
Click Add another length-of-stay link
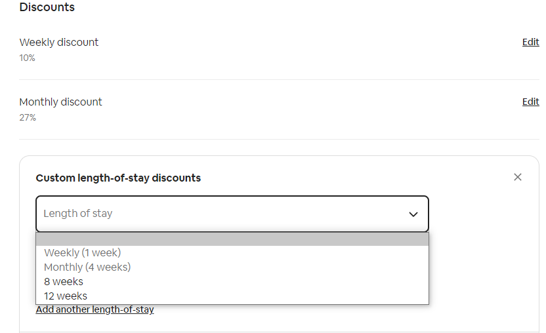point(95,309)
